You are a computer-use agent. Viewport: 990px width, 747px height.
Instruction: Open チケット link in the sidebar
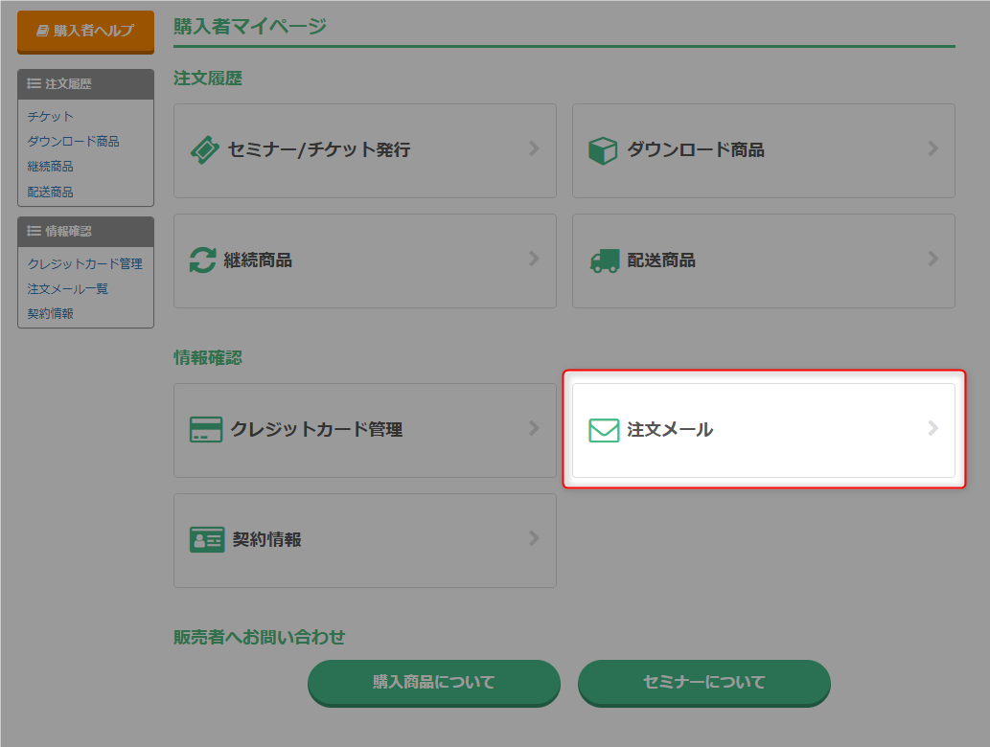tap(51, 117)
